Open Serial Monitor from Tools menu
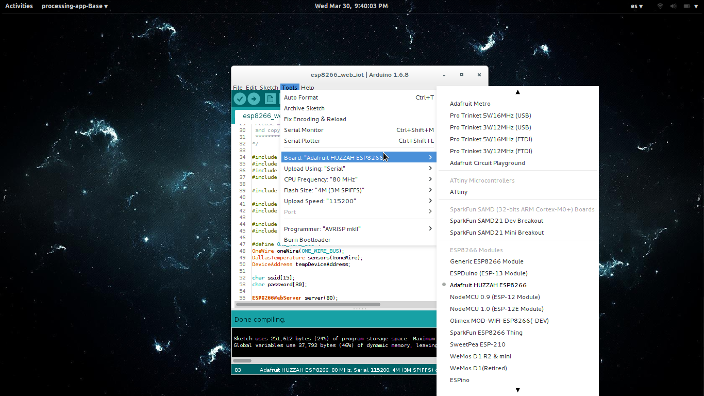Screen dimensions: 704x396 (x=358, y=130)
